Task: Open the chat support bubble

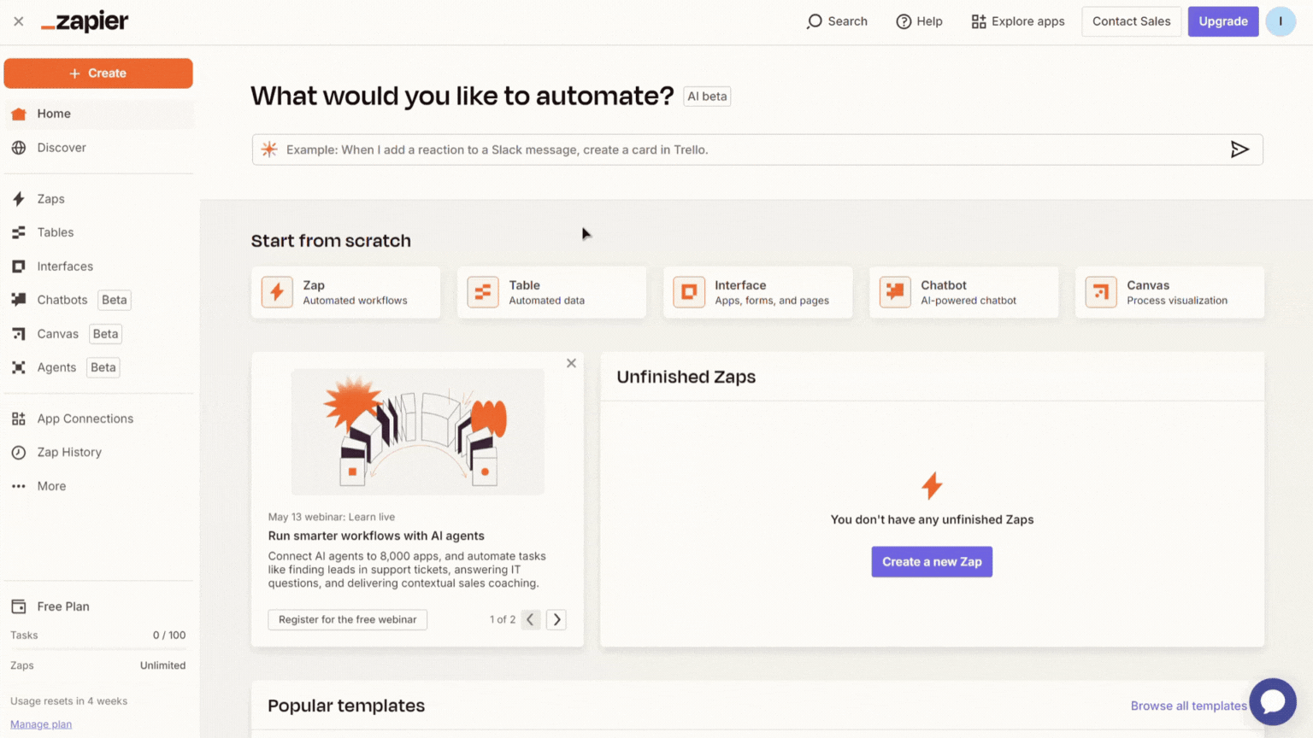Action: (x=1273, y=701)
